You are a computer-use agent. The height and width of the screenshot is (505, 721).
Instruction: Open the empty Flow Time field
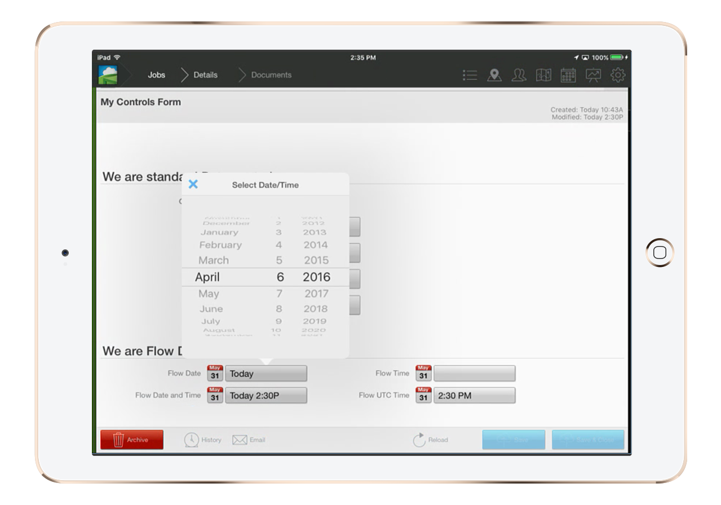pyautogui.click(x=475, y=374)
